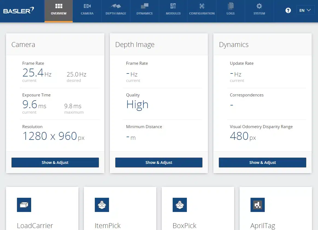Open the System gear tab
318x230 pixels.
[259, 9]
